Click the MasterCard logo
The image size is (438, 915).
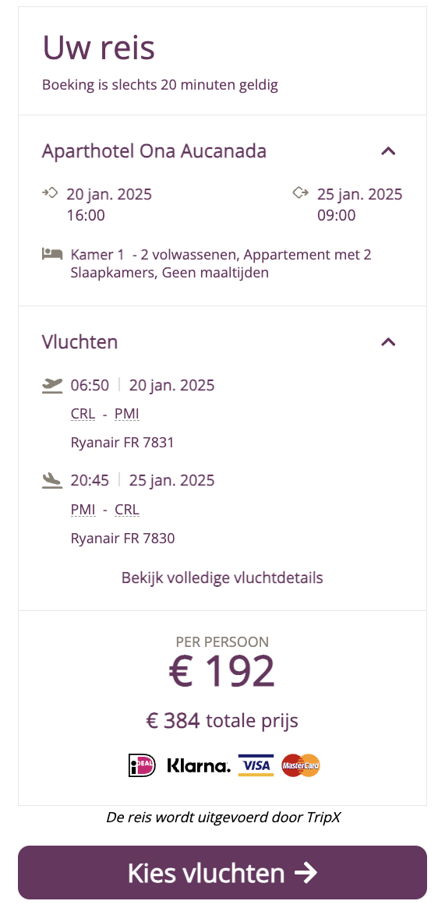click(x=301, y=765)
